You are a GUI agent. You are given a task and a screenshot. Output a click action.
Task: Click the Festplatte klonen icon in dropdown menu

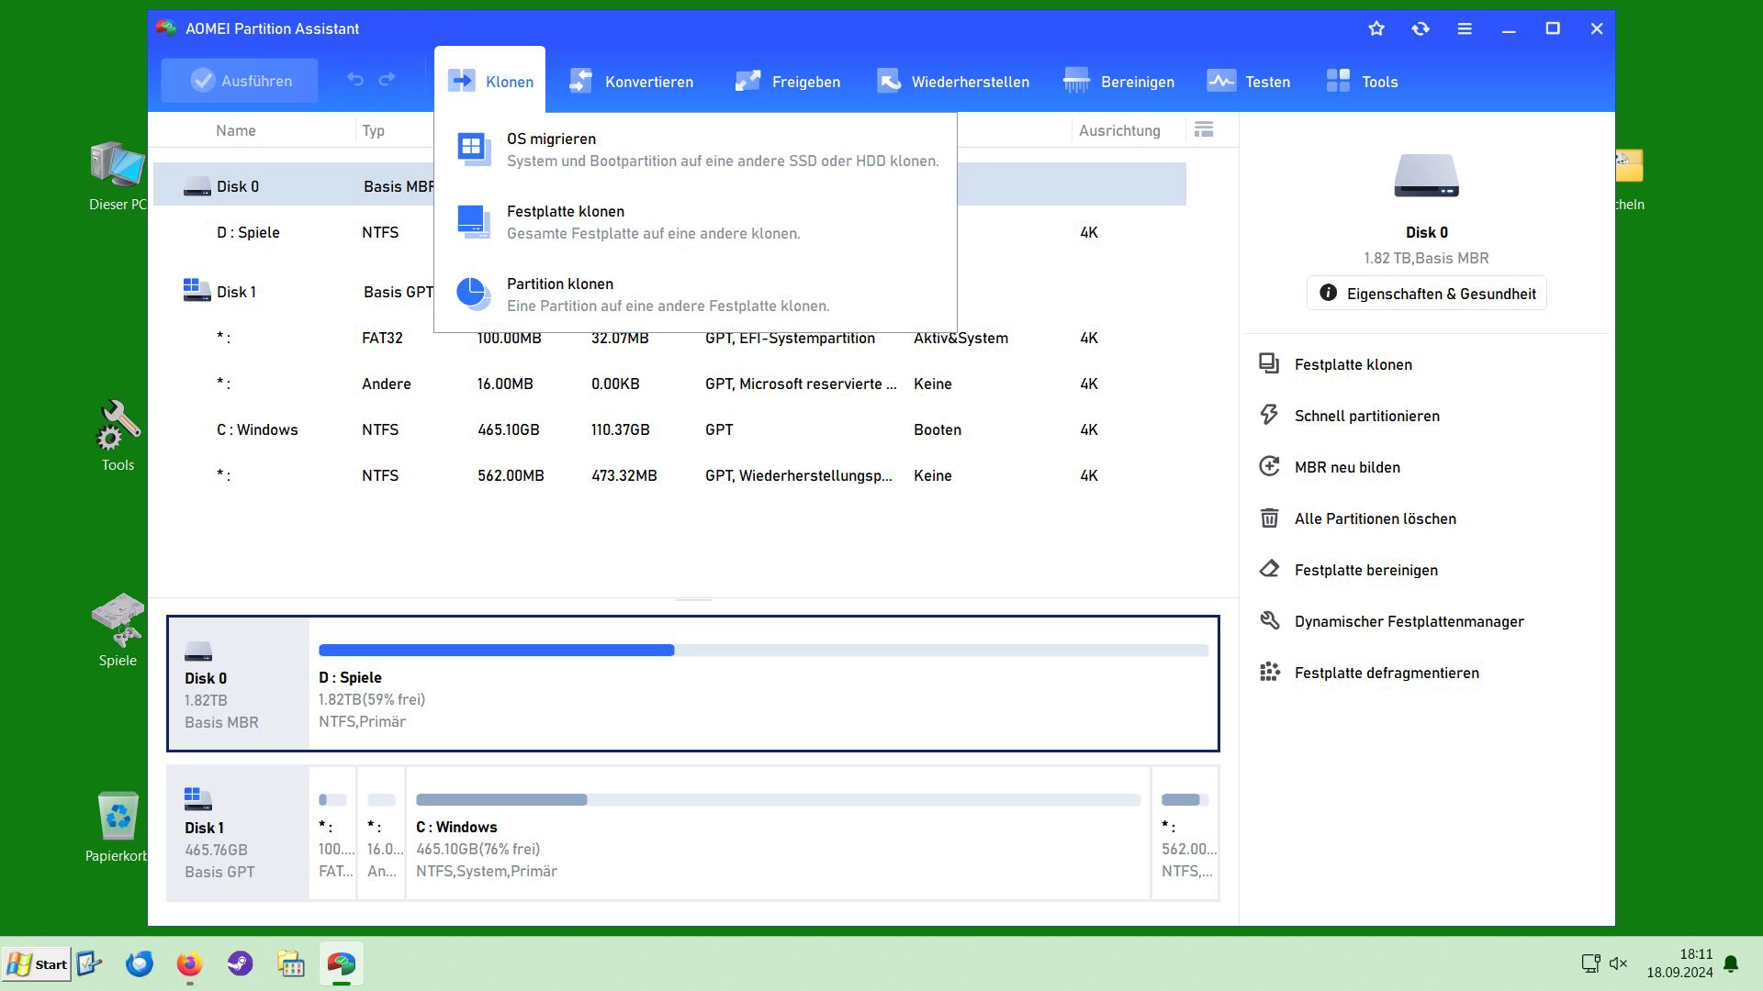[x=474, y=221]
